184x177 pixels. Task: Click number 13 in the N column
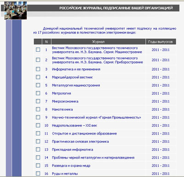point(46,149)
